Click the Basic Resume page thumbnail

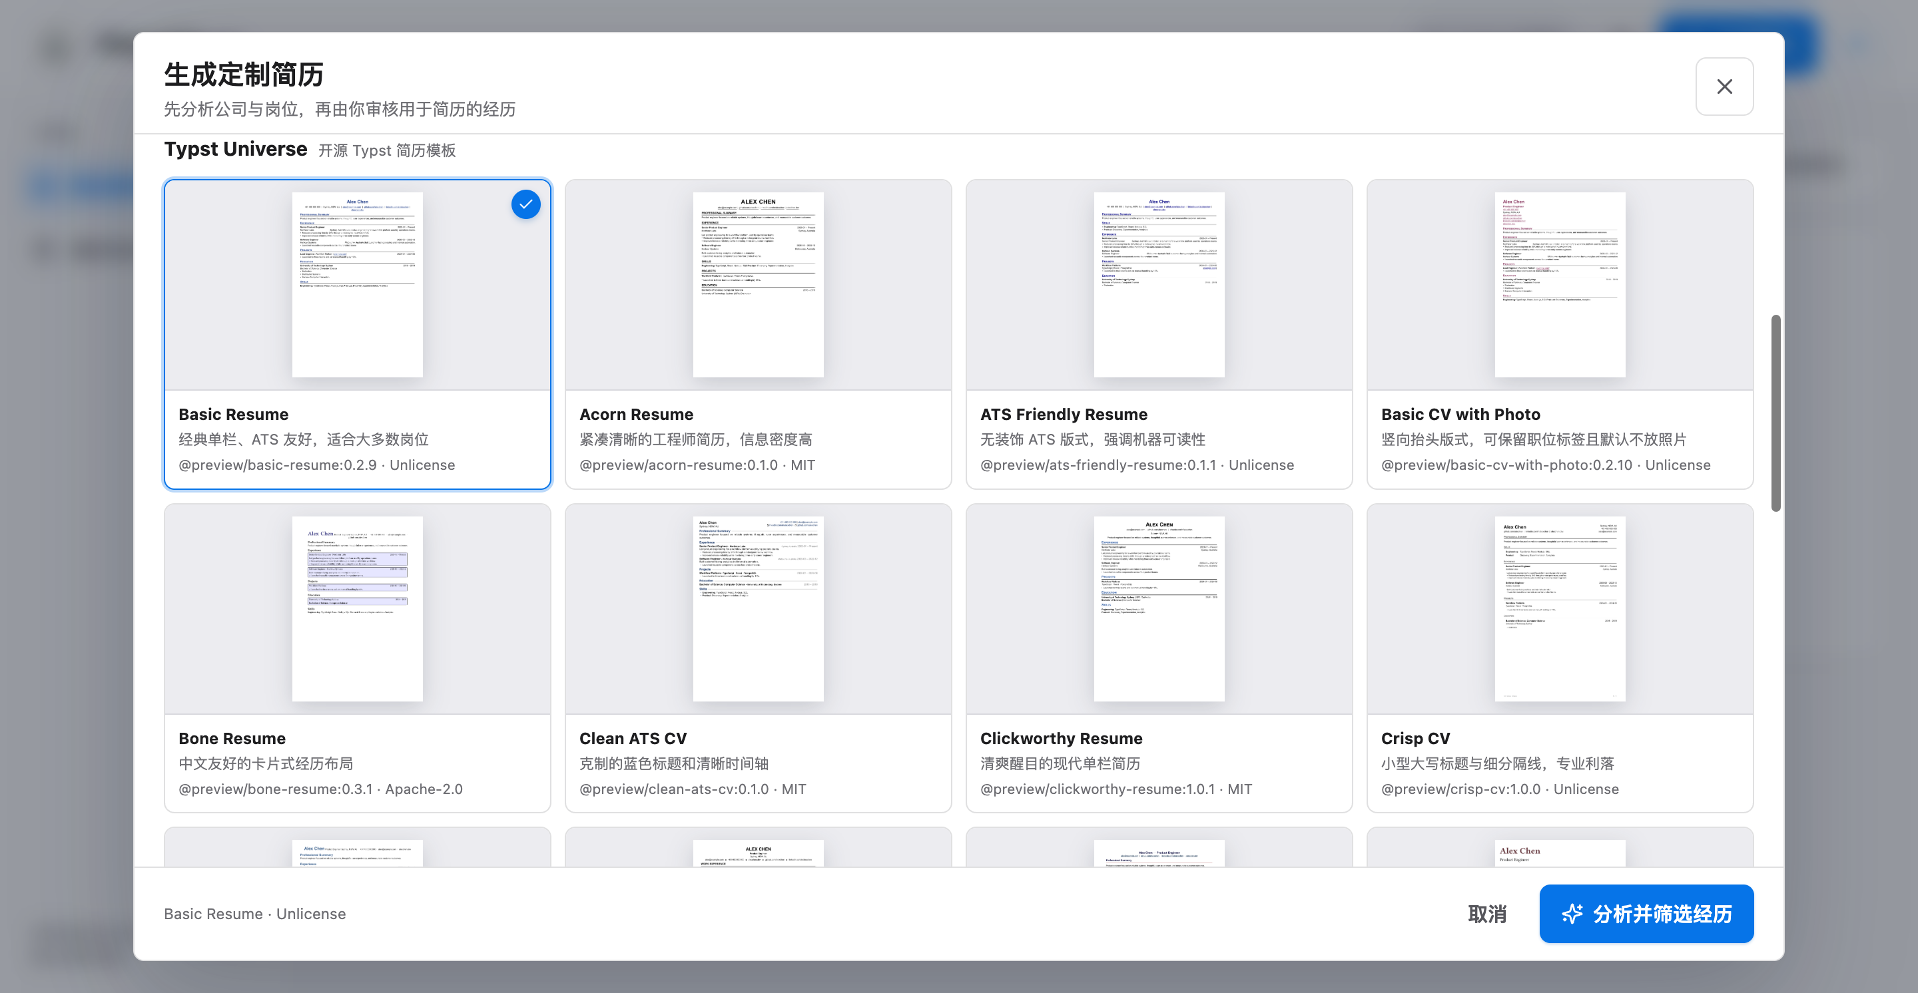[x=358, y=285]
